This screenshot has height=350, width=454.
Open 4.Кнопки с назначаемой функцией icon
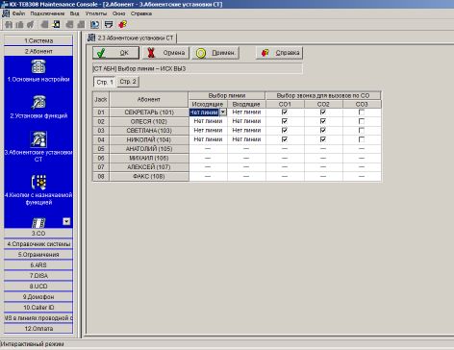[x=38, y=182]
